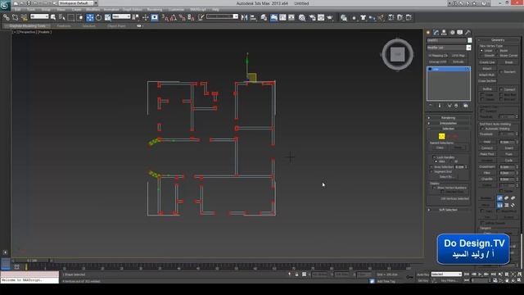Click the Align tool in toolbar
This screenshot has width=524, height=295.
click(x=253, y=17)
